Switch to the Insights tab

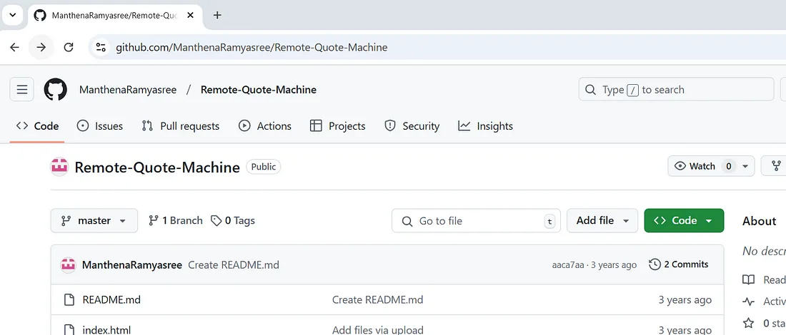pyautogui.click(x=485, y=126)
